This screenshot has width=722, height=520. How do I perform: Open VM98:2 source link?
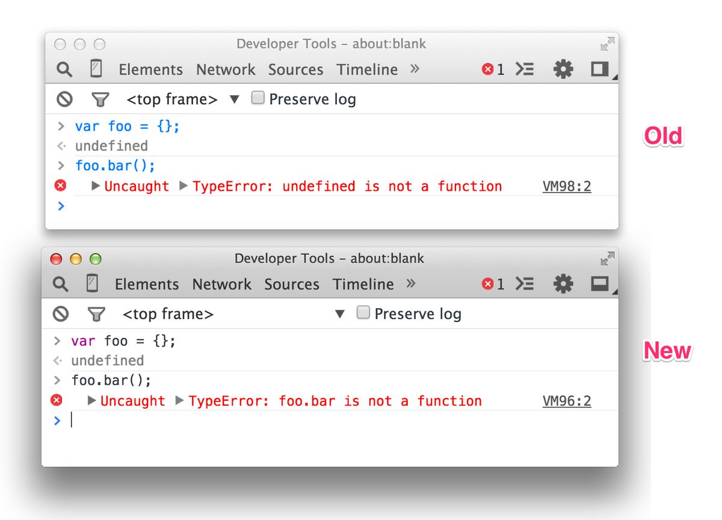[567, 187]
